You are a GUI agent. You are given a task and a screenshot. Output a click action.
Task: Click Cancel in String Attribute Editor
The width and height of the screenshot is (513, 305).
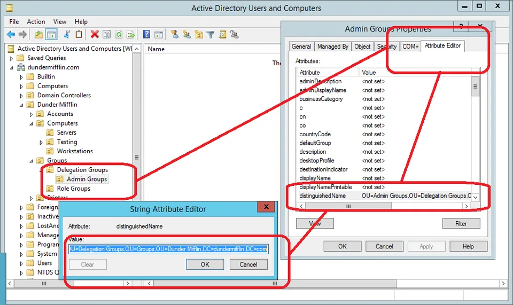pos(248,264)
